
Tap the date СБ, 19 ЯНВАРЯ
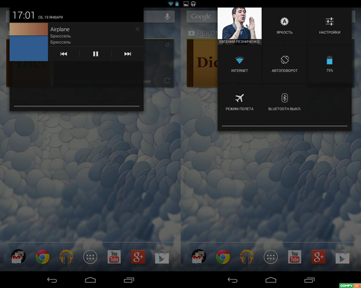[51, 17]
